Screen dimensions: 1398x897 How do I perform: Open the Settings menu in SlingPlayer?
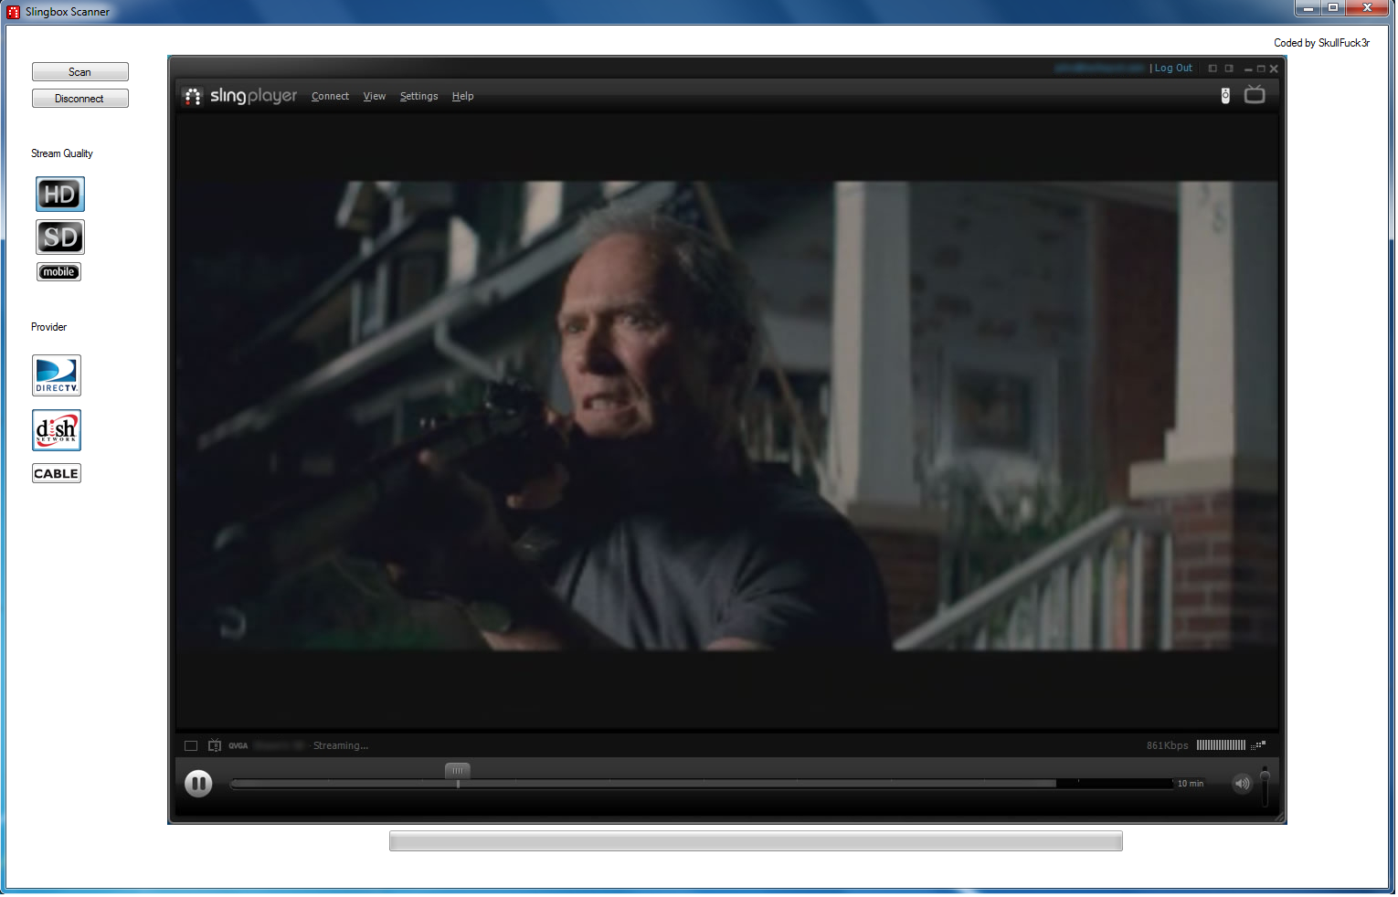click(x=418, y=96)
